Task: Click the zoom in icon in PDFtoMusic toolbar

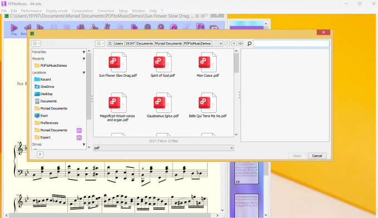Action: click(160, 27)
